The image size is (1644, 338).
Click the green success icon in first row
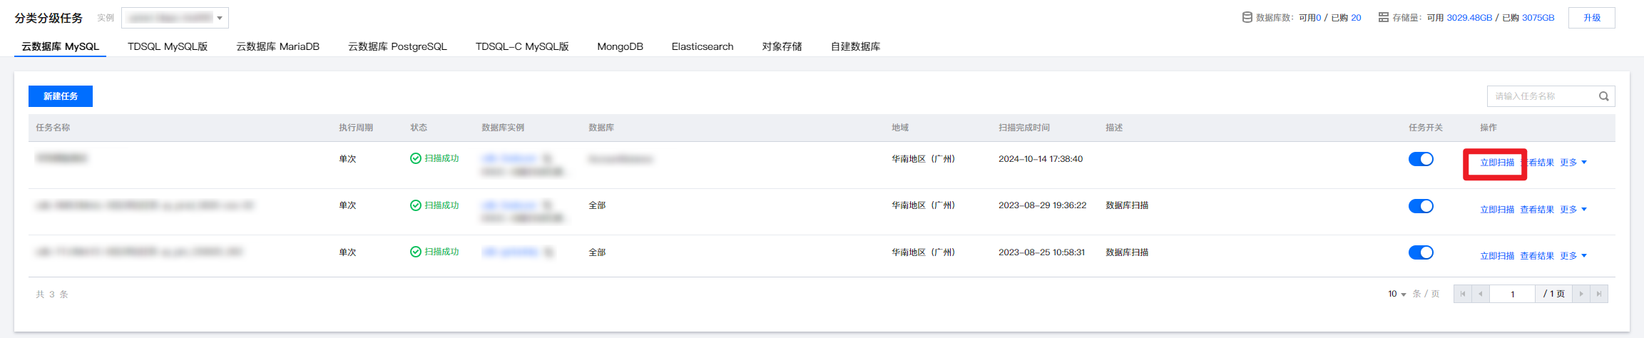(x=415, y=158)
